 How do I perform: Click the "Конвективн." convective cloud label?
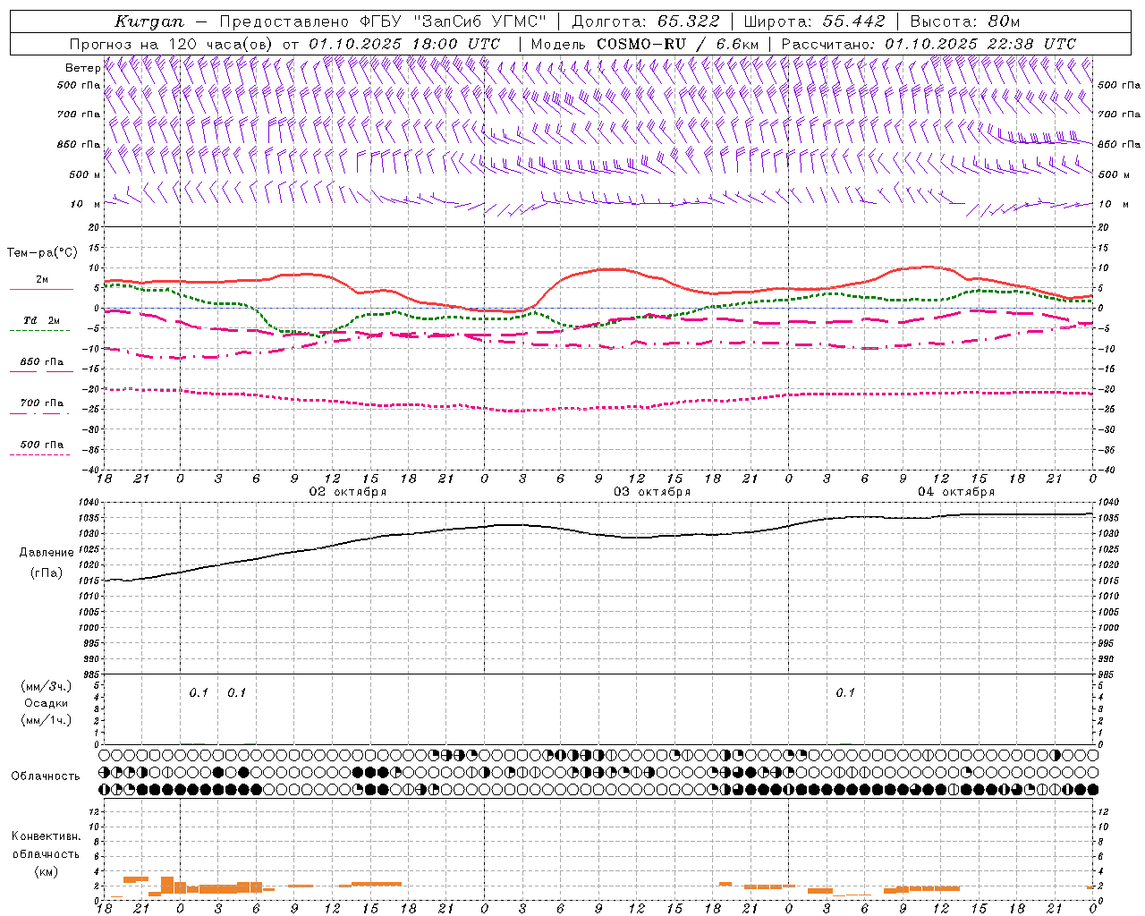coord(46,836)
